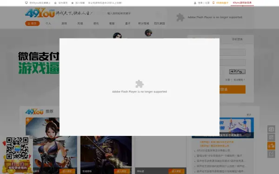Click 注册 link below captcha
279x174 pixels.
pyautogui.click(x=227, y=80)
